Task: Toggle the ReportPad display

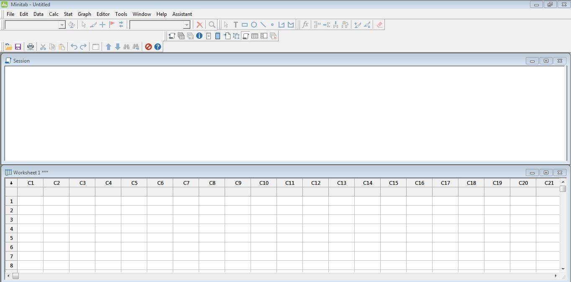Action: pyautogui.click(x=217, y=36)
